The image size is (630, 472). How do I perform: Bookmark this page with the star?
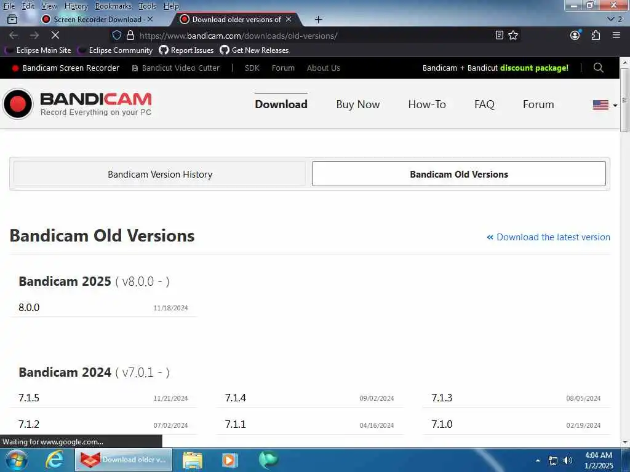pyautogui.click(x=513, y=35)
